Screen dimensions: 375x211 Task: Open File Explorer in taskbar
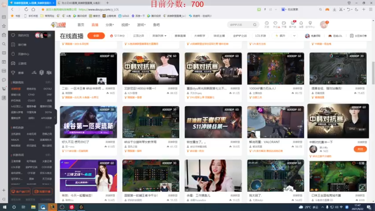[x=33, y=207]
